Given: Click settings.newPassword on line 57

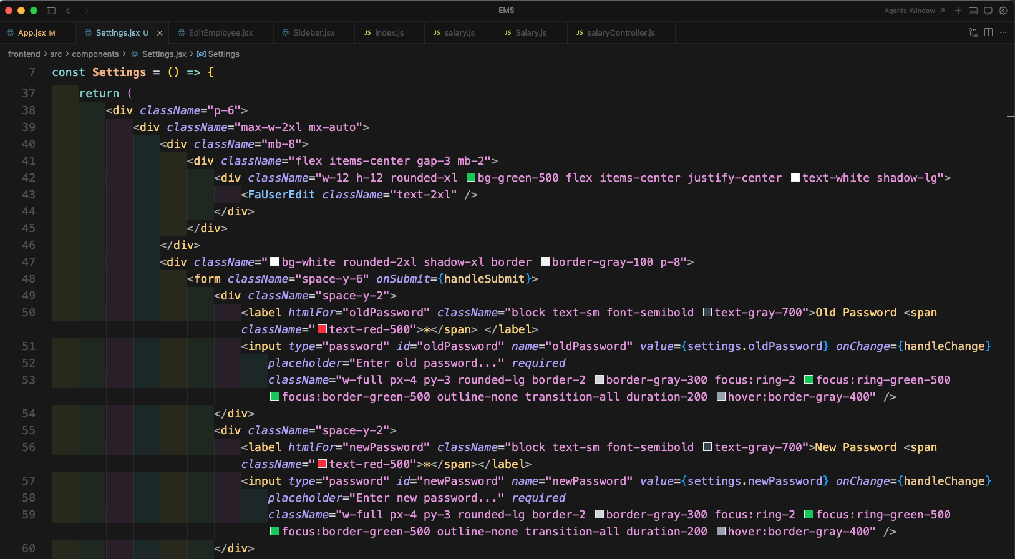Looking at the screenshot, I should (x=755, y=481).
